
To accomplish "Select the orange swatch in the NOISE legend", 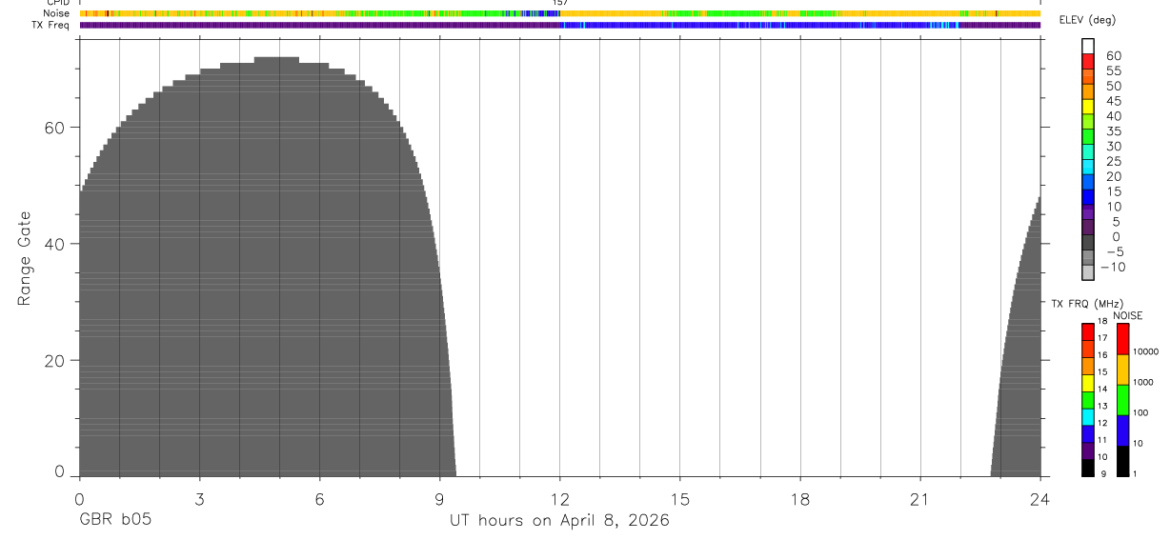I will click(x=1122, y=370).
